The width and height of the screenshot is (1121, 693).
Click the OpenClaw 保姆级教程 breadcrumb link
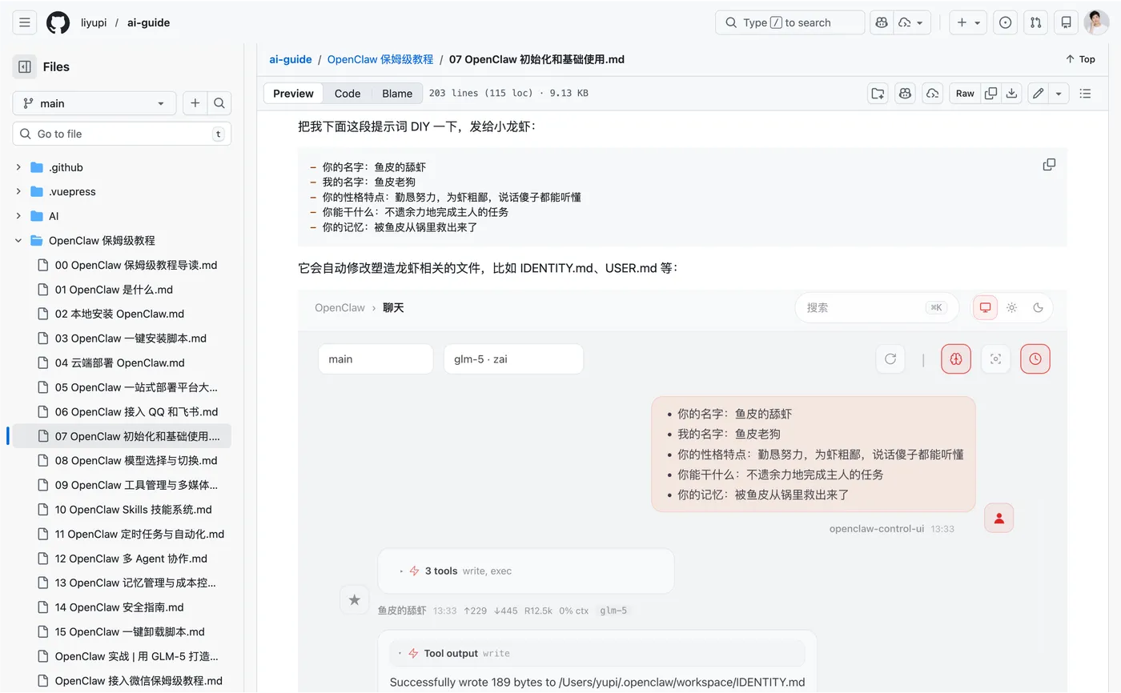[x=380, y=59]
